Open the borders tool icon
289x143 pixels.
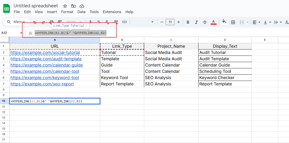coord(233,22)
